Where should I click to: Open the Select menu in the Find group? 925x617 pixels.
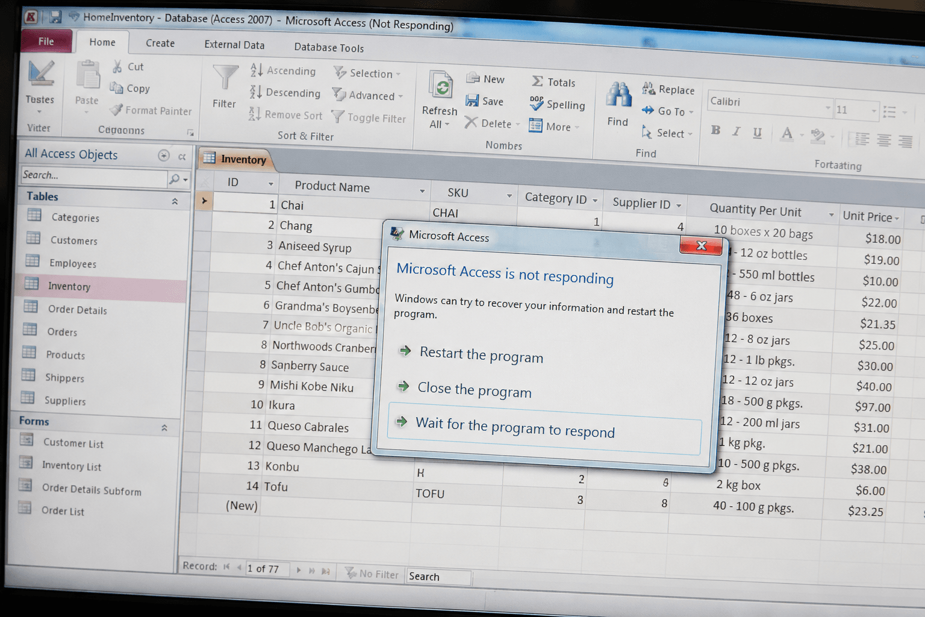click(666, 133)
